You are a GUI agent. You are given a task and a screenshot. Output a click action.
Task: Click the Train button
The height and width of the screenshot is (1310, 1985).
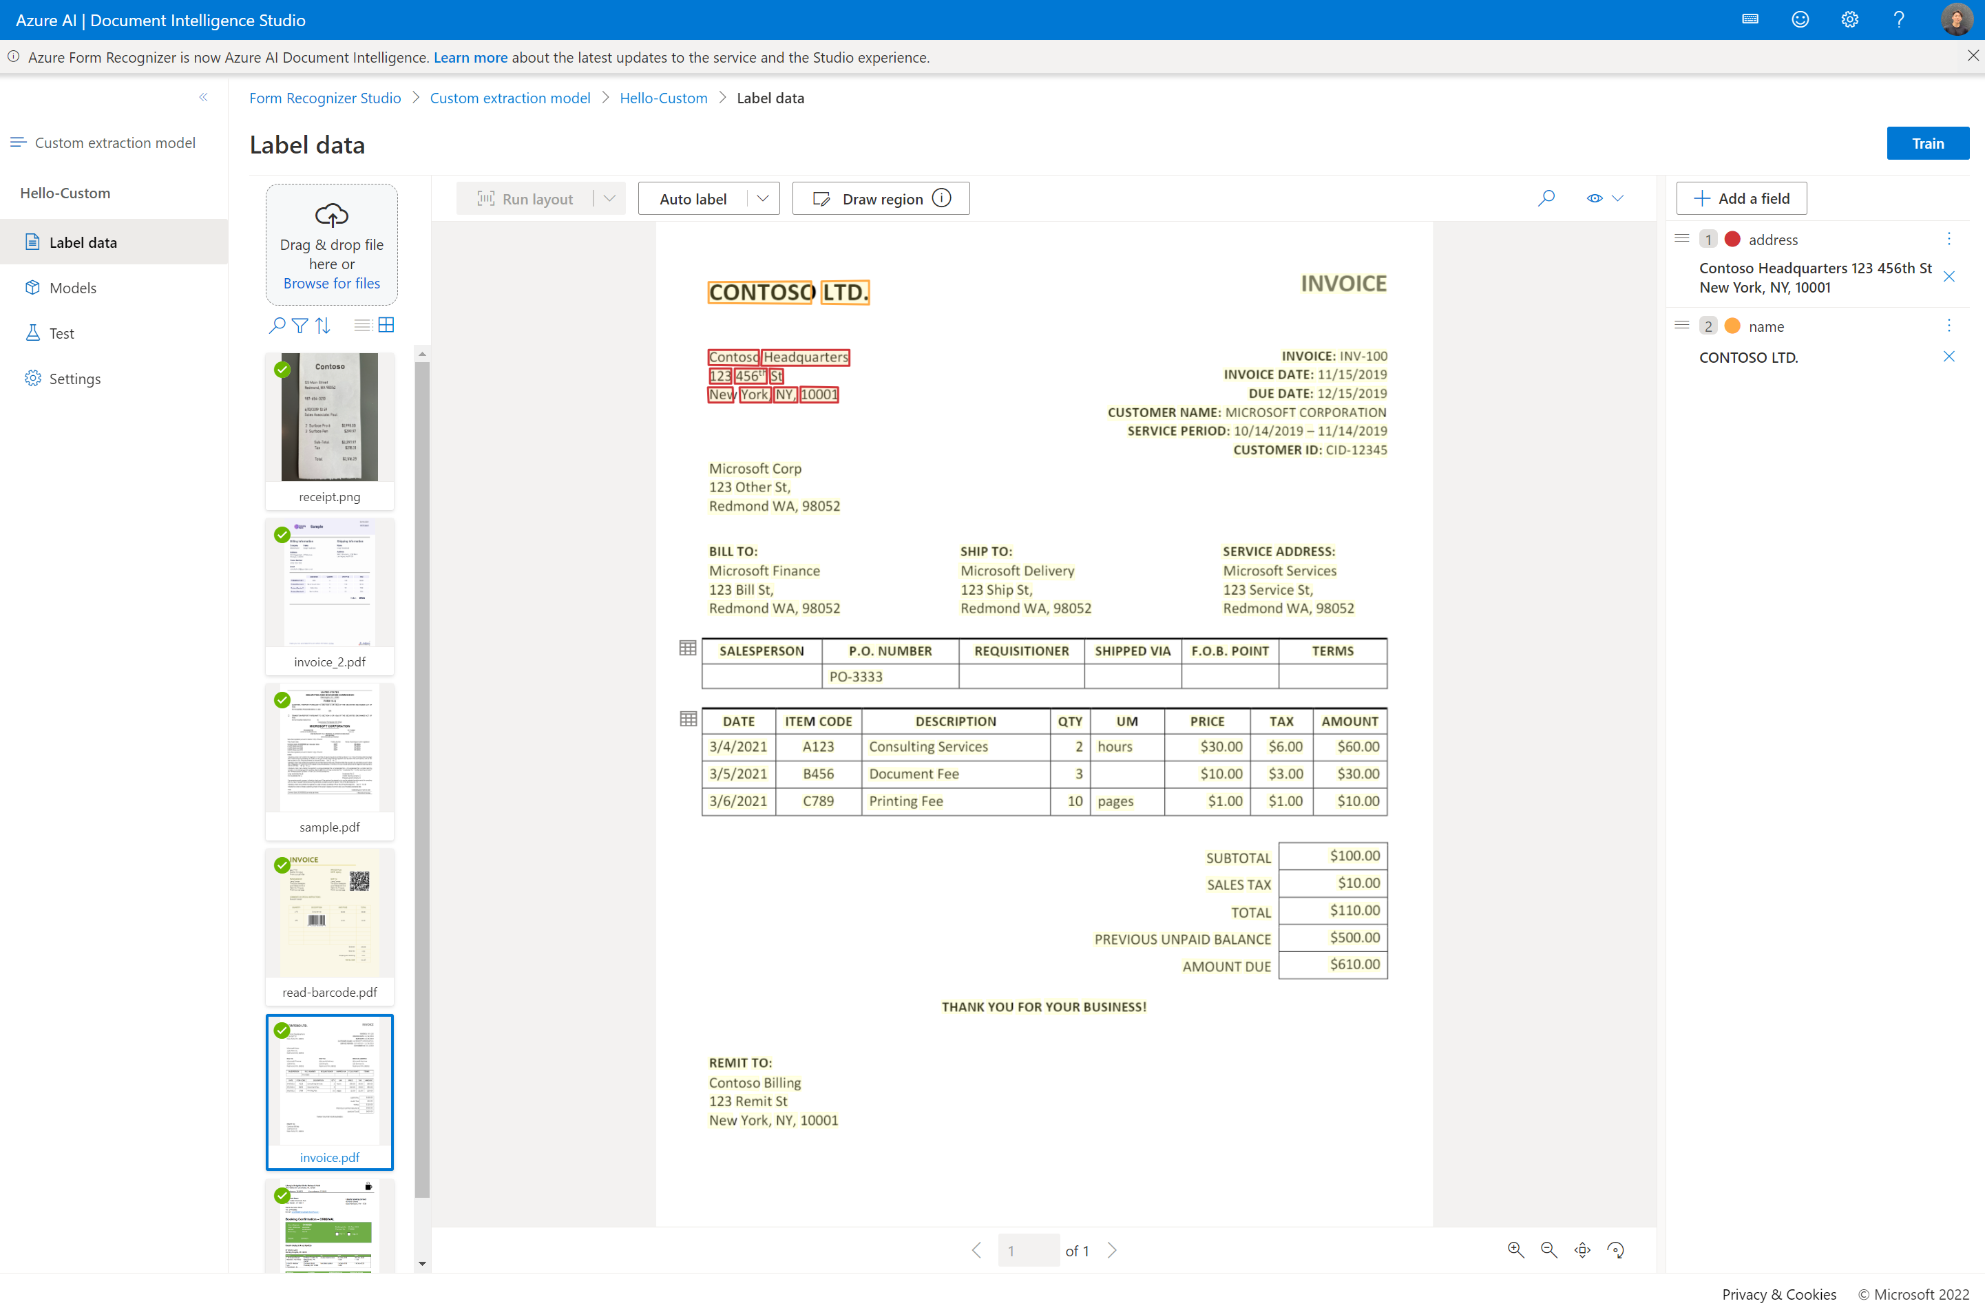[1928, 142]
